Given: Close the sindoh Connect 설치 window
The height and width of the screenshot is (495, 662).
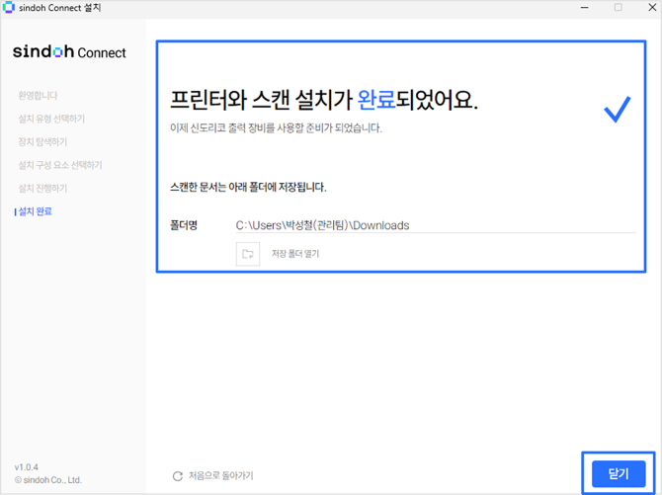Looking at the screenshot, I should point(652,8).
